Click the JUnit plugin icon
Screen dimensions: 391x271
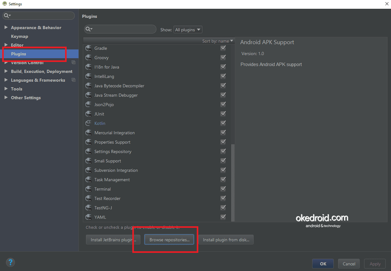[x=89, y=114]
